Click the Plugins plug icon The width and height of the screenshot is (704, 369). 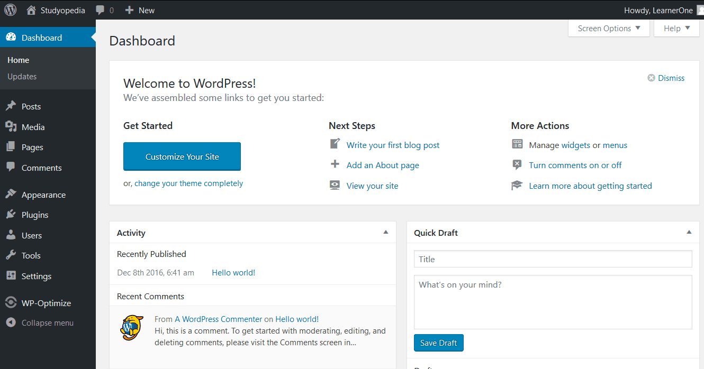coord(12,215)
